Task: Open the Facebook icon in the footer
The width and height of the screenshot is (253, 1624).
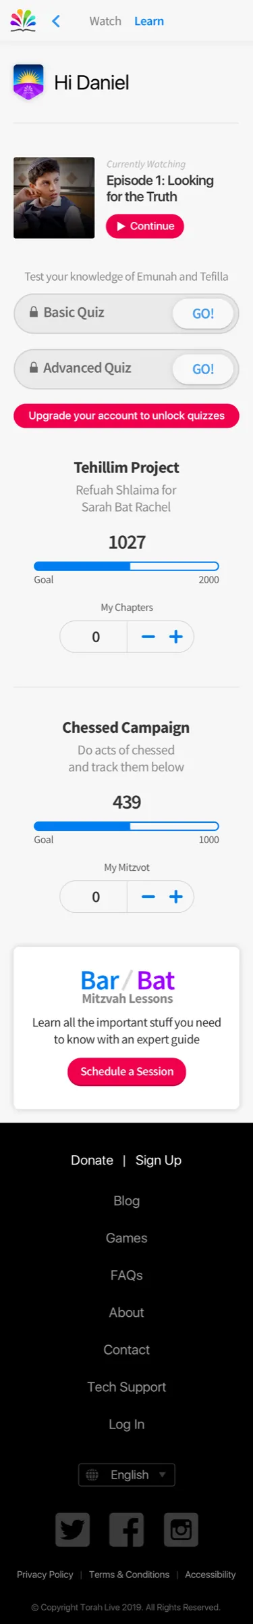Action: click(127, 1529)
